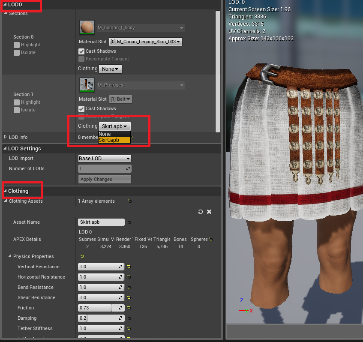
Task: Choose None in clothing dropdown list
Action: point(114,134)
